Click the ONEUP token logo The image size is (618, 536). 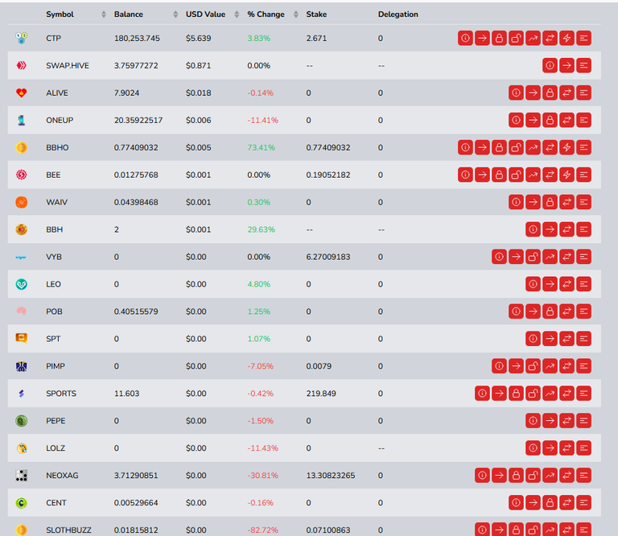click(21, 120)
